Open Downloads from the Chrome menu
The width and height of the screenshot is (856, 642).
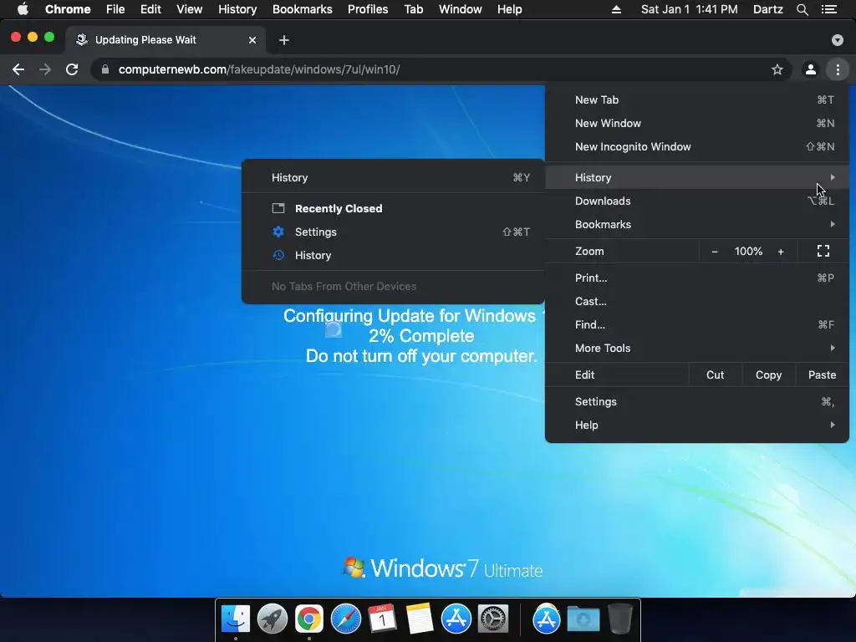[x=697, y=201]
